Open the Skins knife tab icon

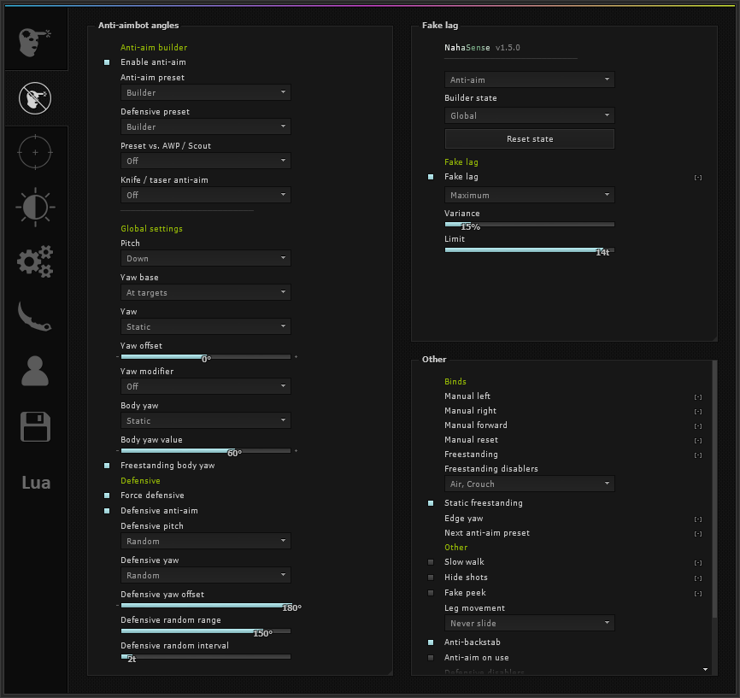tap(35, 316)
